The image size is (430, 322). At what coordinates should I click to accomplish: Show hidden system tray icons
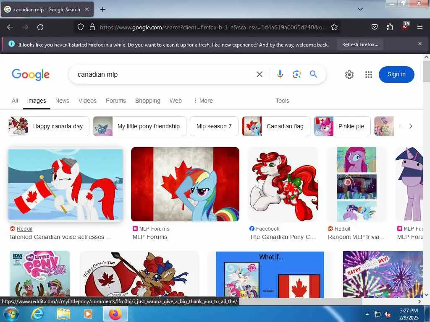pos(367,314)
